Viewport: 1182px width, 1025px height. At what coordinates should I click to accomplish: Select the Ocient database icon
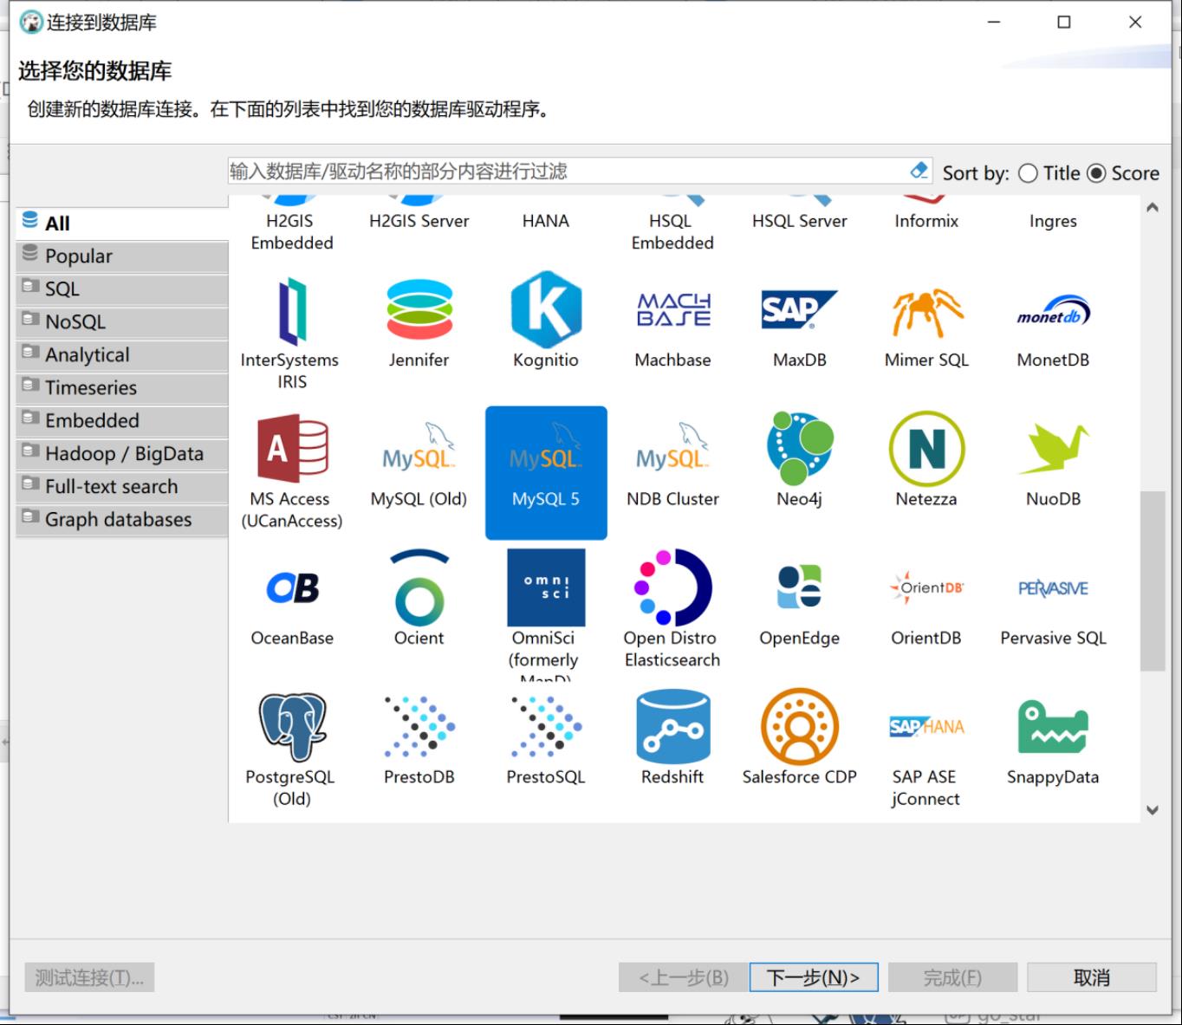tap(419, 587)
